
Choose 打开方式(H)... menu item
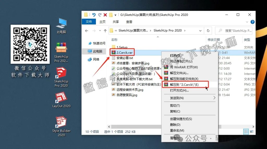[190, 90]
